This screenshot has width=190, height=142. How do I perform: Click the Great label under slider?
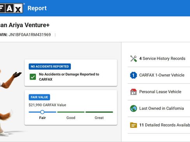click(99, 118)
